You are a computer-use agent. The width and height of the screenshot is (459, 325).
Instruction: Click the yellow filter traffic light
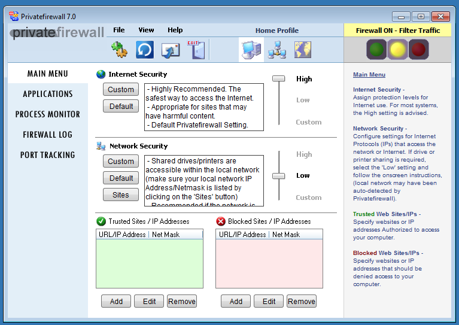pos(397,50)
